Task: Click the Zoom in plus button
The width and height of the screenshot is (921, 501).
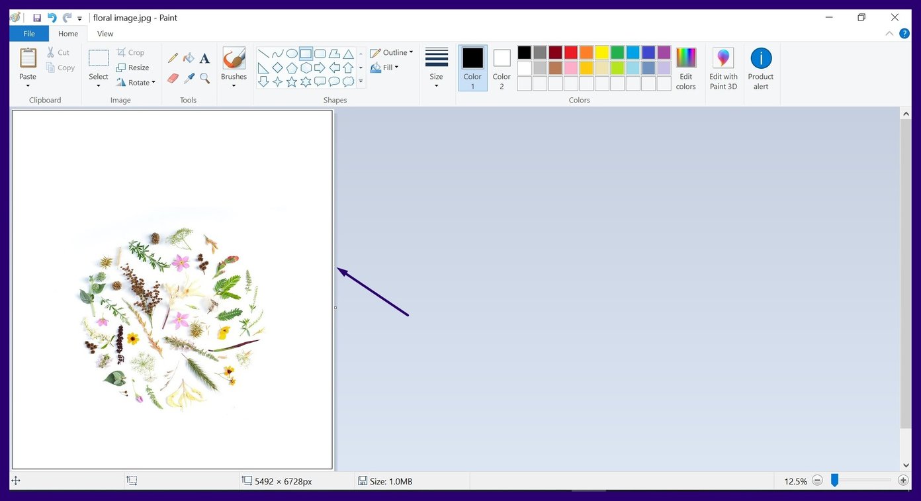Action: coord(903,480)
